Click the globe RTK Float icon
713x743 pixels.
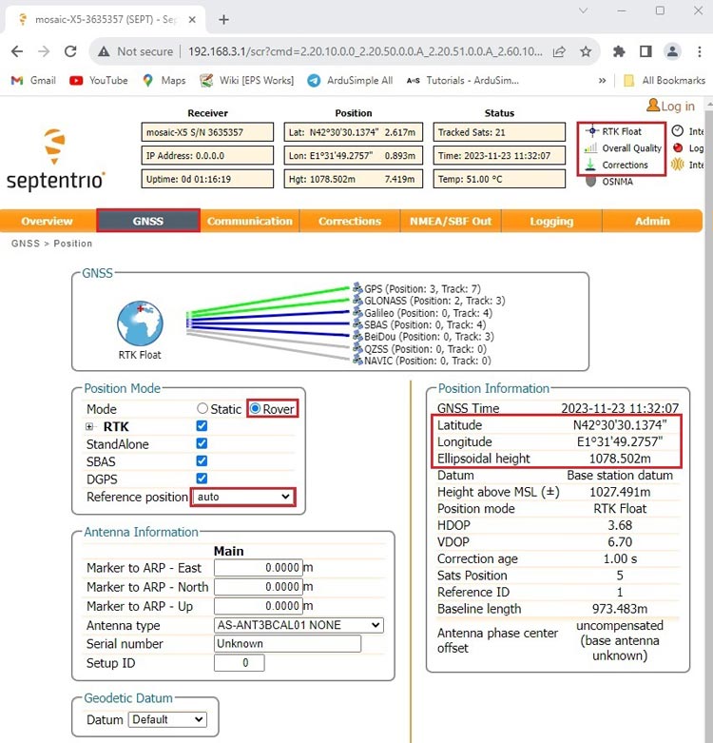140,323
